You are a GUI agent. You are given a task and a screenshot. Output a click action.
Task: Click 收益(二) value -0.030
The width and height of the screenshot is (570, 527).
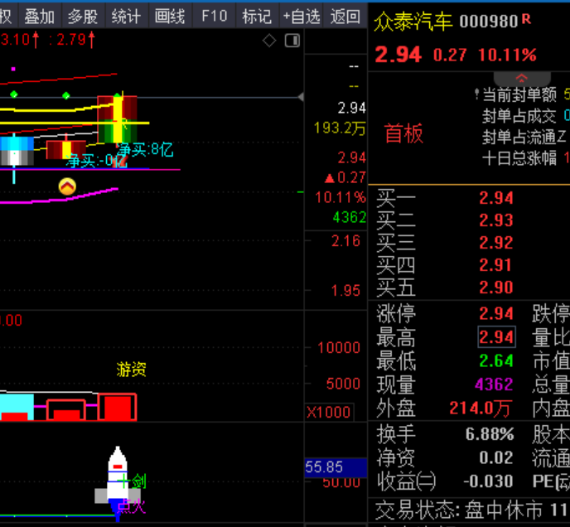point(488,481)
